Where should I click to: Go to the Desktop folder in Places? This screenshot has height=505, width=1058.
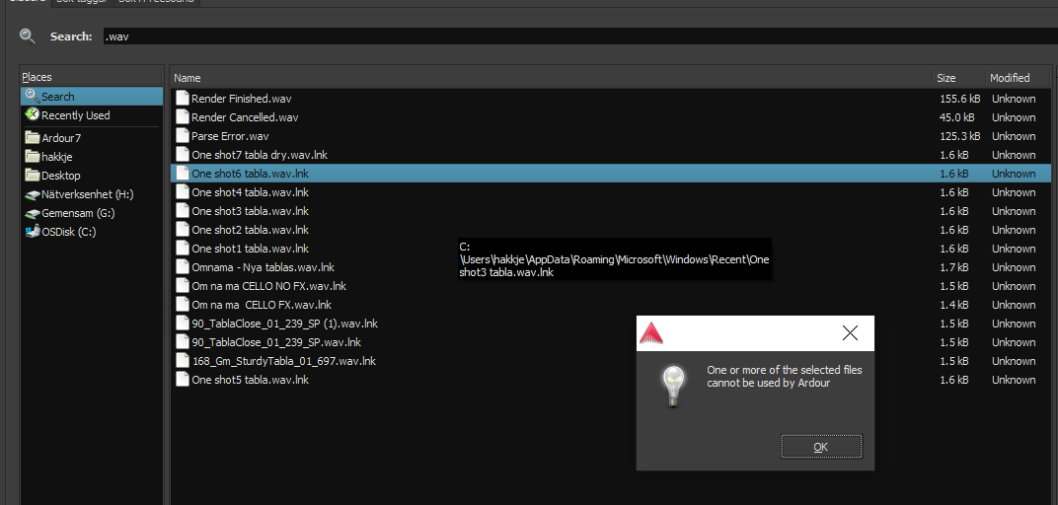(x=60, y=176)
